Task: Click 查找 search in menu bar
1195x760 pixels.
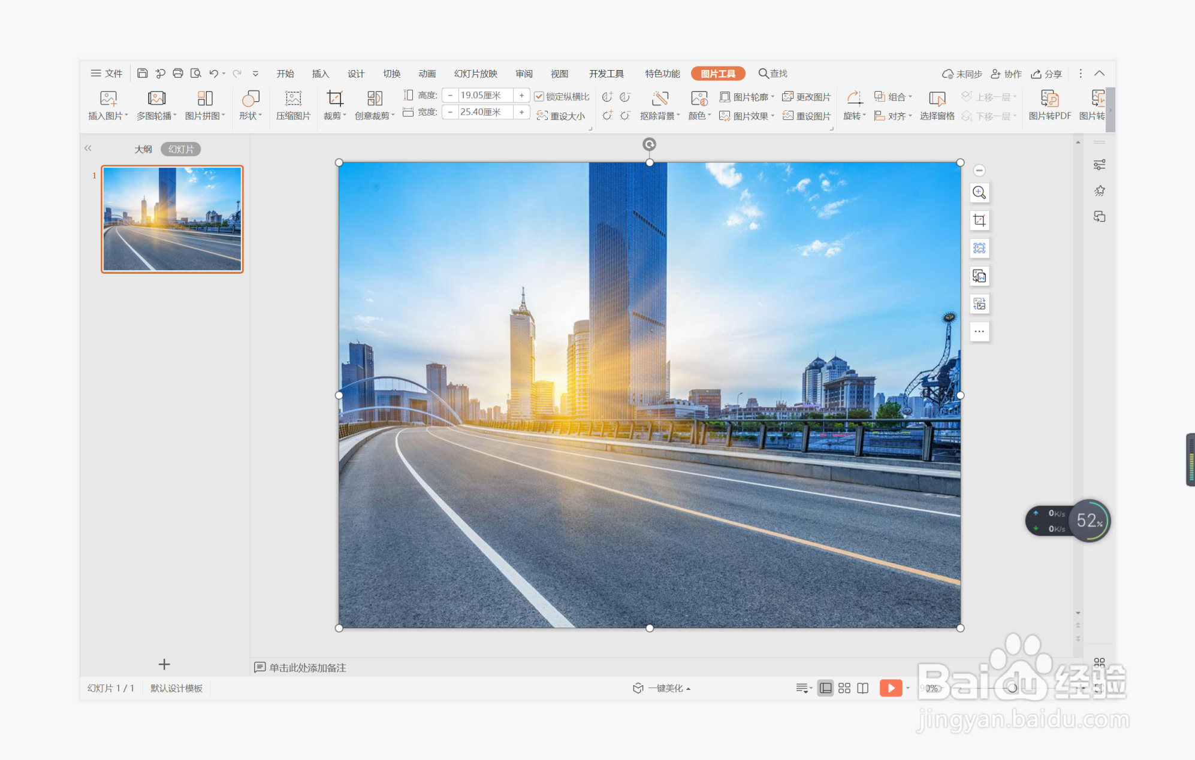Action: 773,73
